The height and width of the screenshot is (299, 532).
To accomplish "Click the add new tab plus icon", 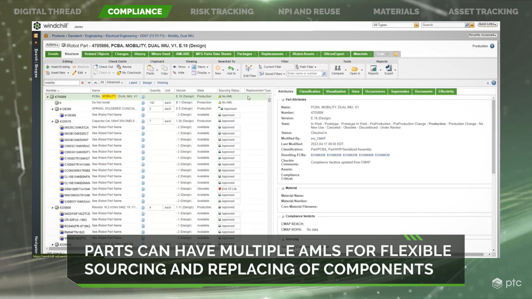I will (x=396, y=54).
